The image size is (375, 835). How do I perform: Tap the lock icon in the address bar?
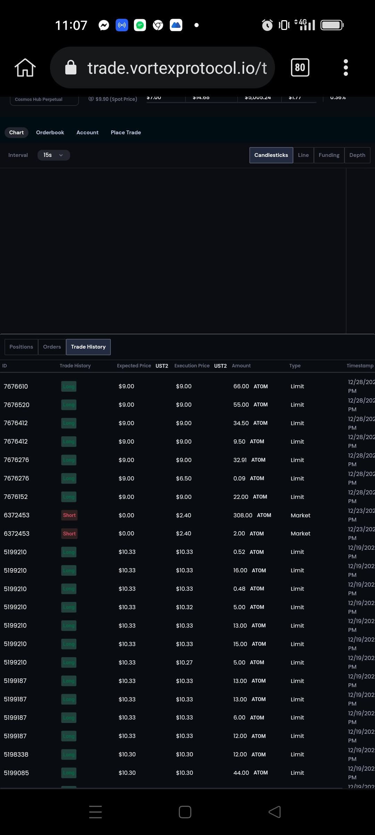[71, 67]
